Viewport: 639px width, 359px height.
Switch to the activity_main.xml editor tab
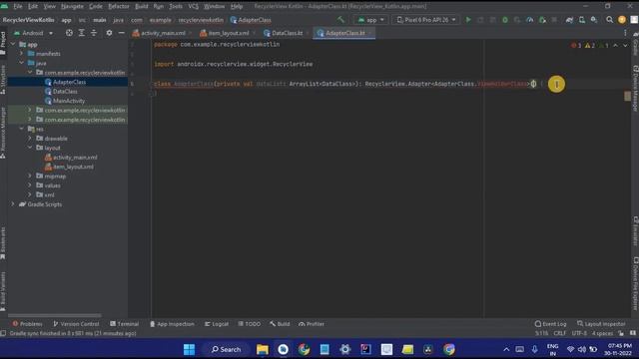pos(162,33)
